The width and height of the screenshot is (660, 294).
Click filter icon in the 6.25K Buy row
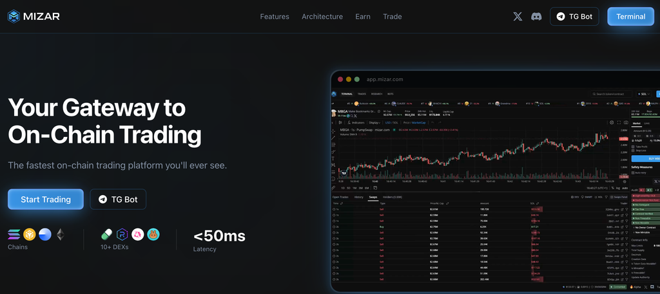(626, 227)
